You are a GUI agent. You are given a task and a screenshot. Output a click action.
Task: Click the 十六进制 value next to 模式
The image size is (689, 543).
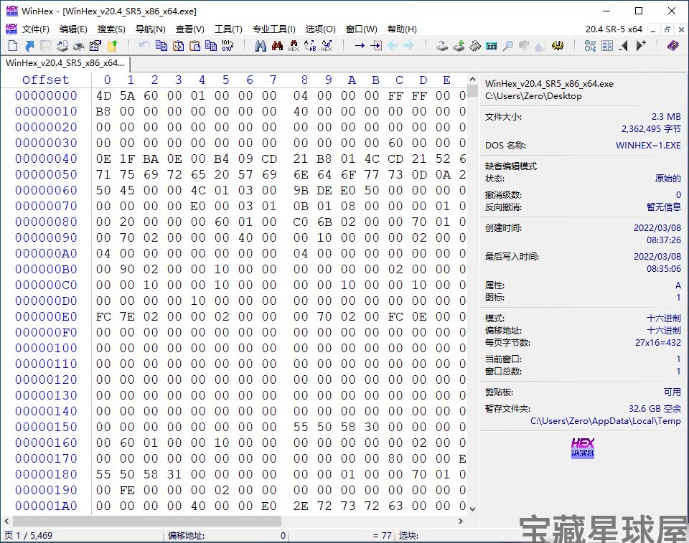(663, 318)
